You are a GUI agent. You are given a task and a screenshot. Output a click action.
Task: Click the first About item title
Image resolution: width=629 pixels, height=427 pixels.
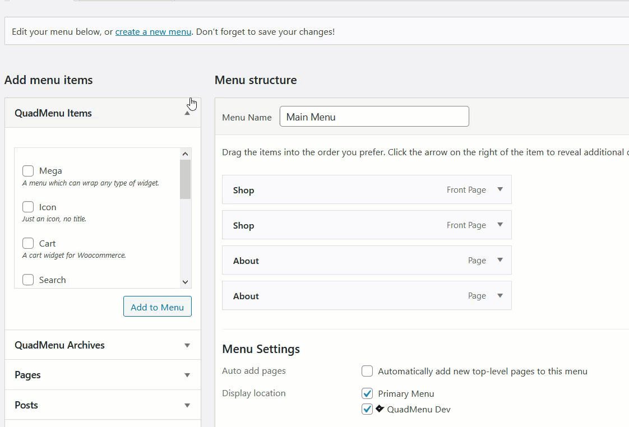click(x=246, y=261)
